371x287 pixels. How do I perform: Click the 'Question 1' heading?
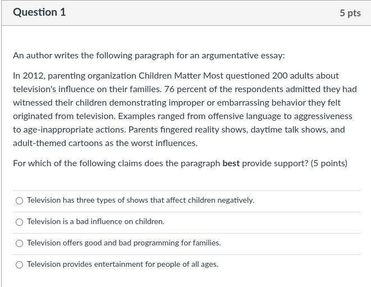coord(39,12)
